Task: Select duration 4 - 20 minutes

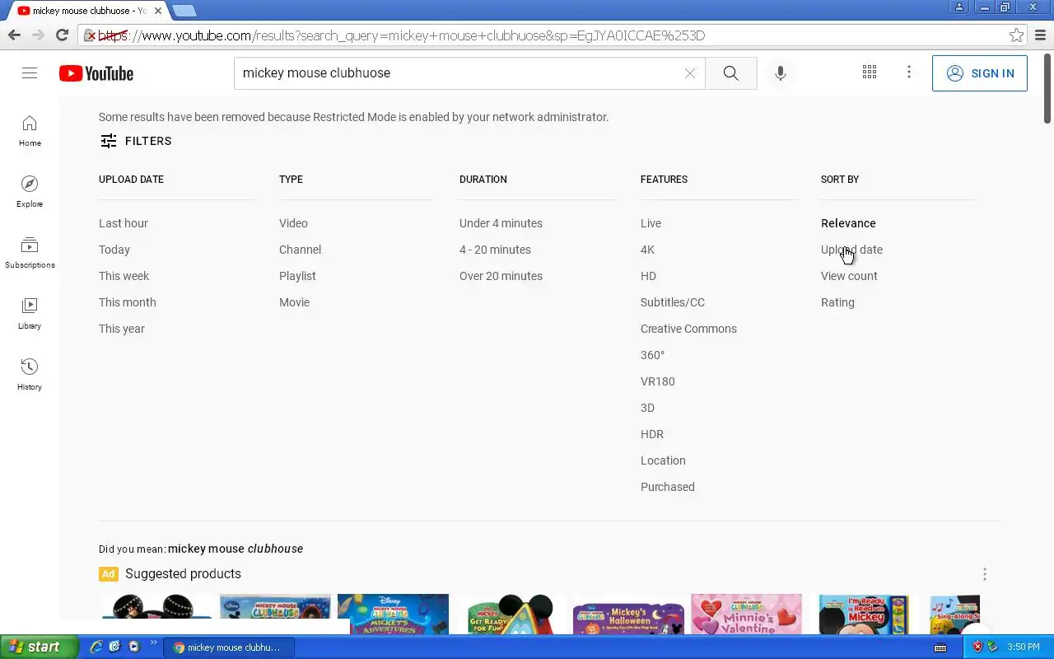Action: tap(495, 250)
